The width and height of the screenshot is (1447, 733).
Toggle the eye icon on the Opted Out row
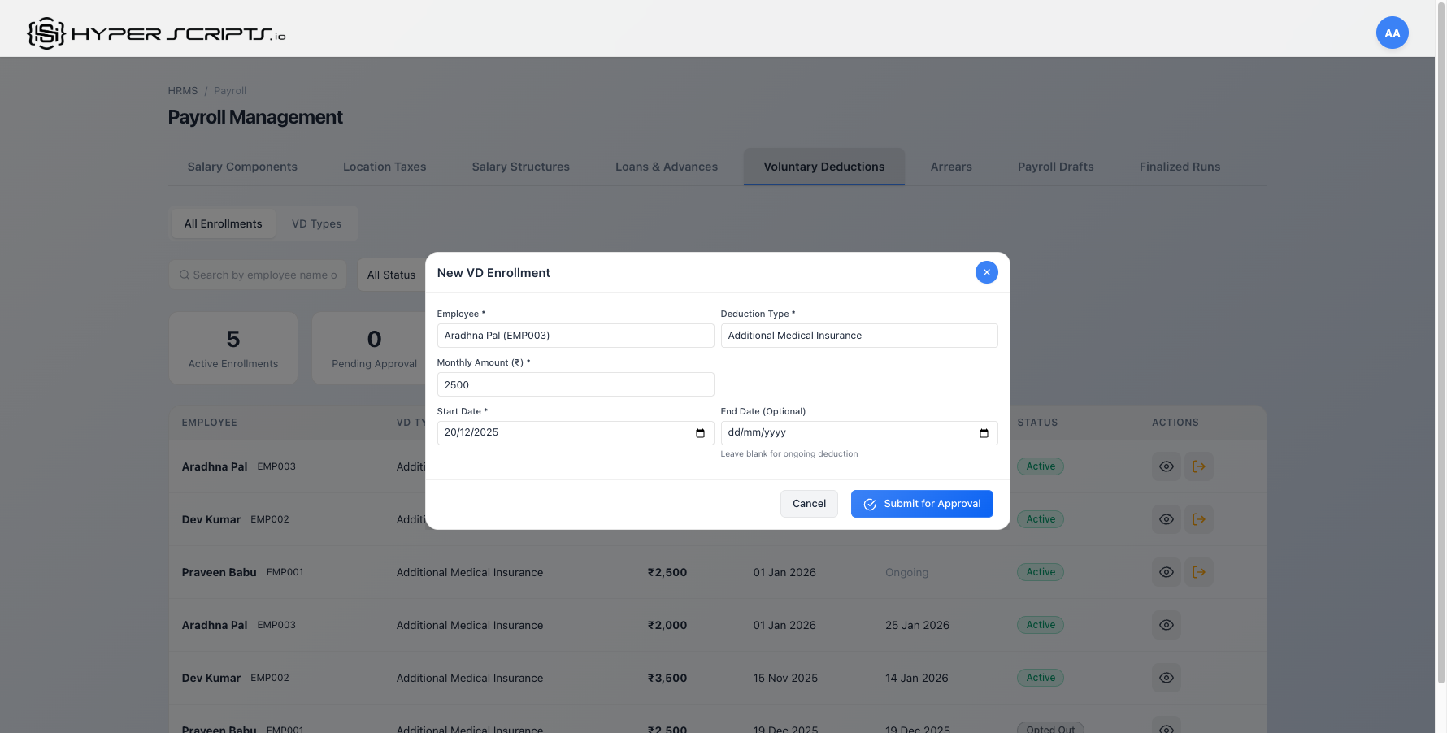(x=1167, y=728)
